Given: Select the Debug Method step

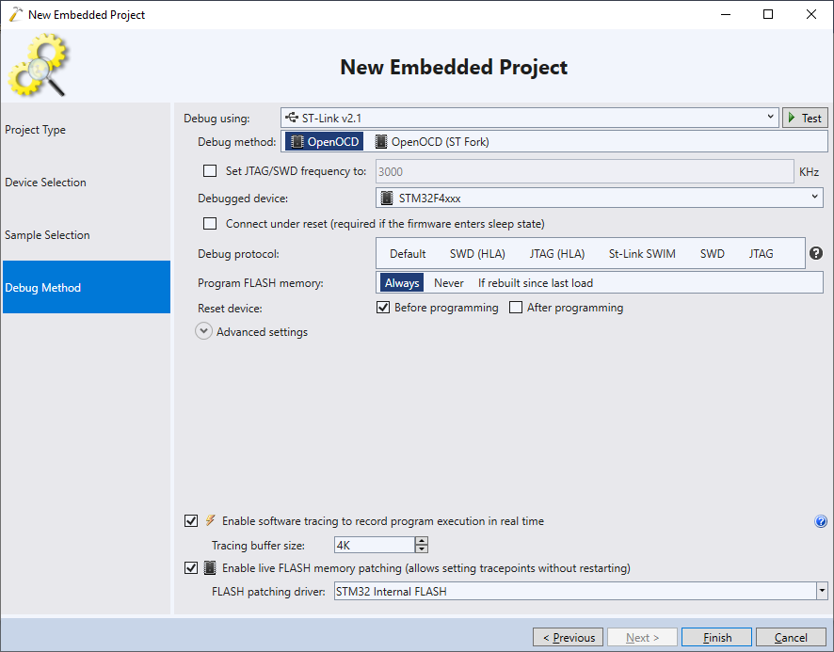Looking at the screenshot, I should click(87, 287).
